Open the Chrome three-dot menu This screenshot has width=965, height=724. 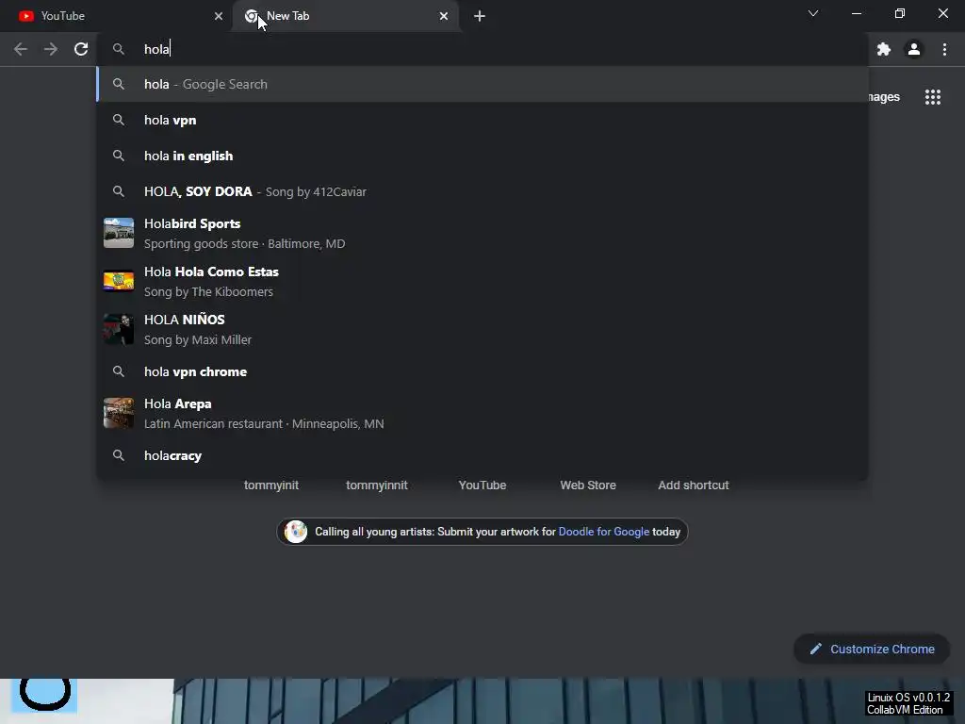point(944,49)
